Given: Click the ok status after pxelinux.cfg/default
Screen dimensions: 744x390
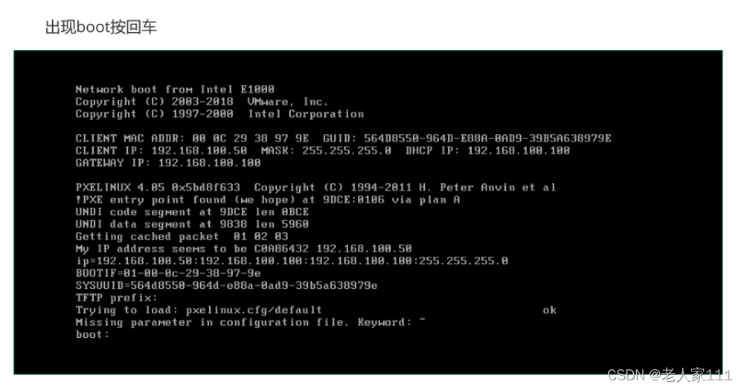Looking at the screenshot, I should click(550, 310).
